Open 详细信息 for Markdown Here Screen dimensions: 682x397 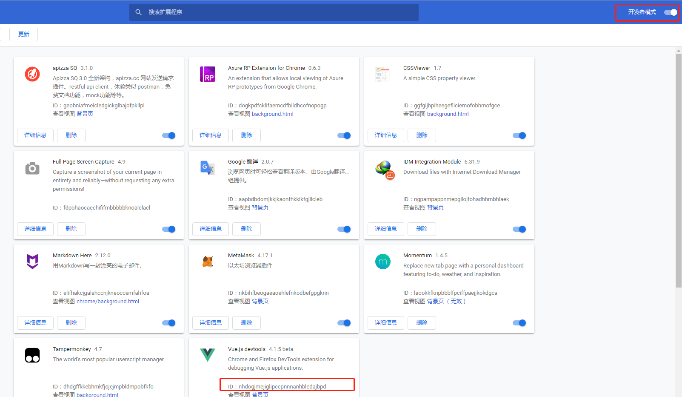pos(35,323)
